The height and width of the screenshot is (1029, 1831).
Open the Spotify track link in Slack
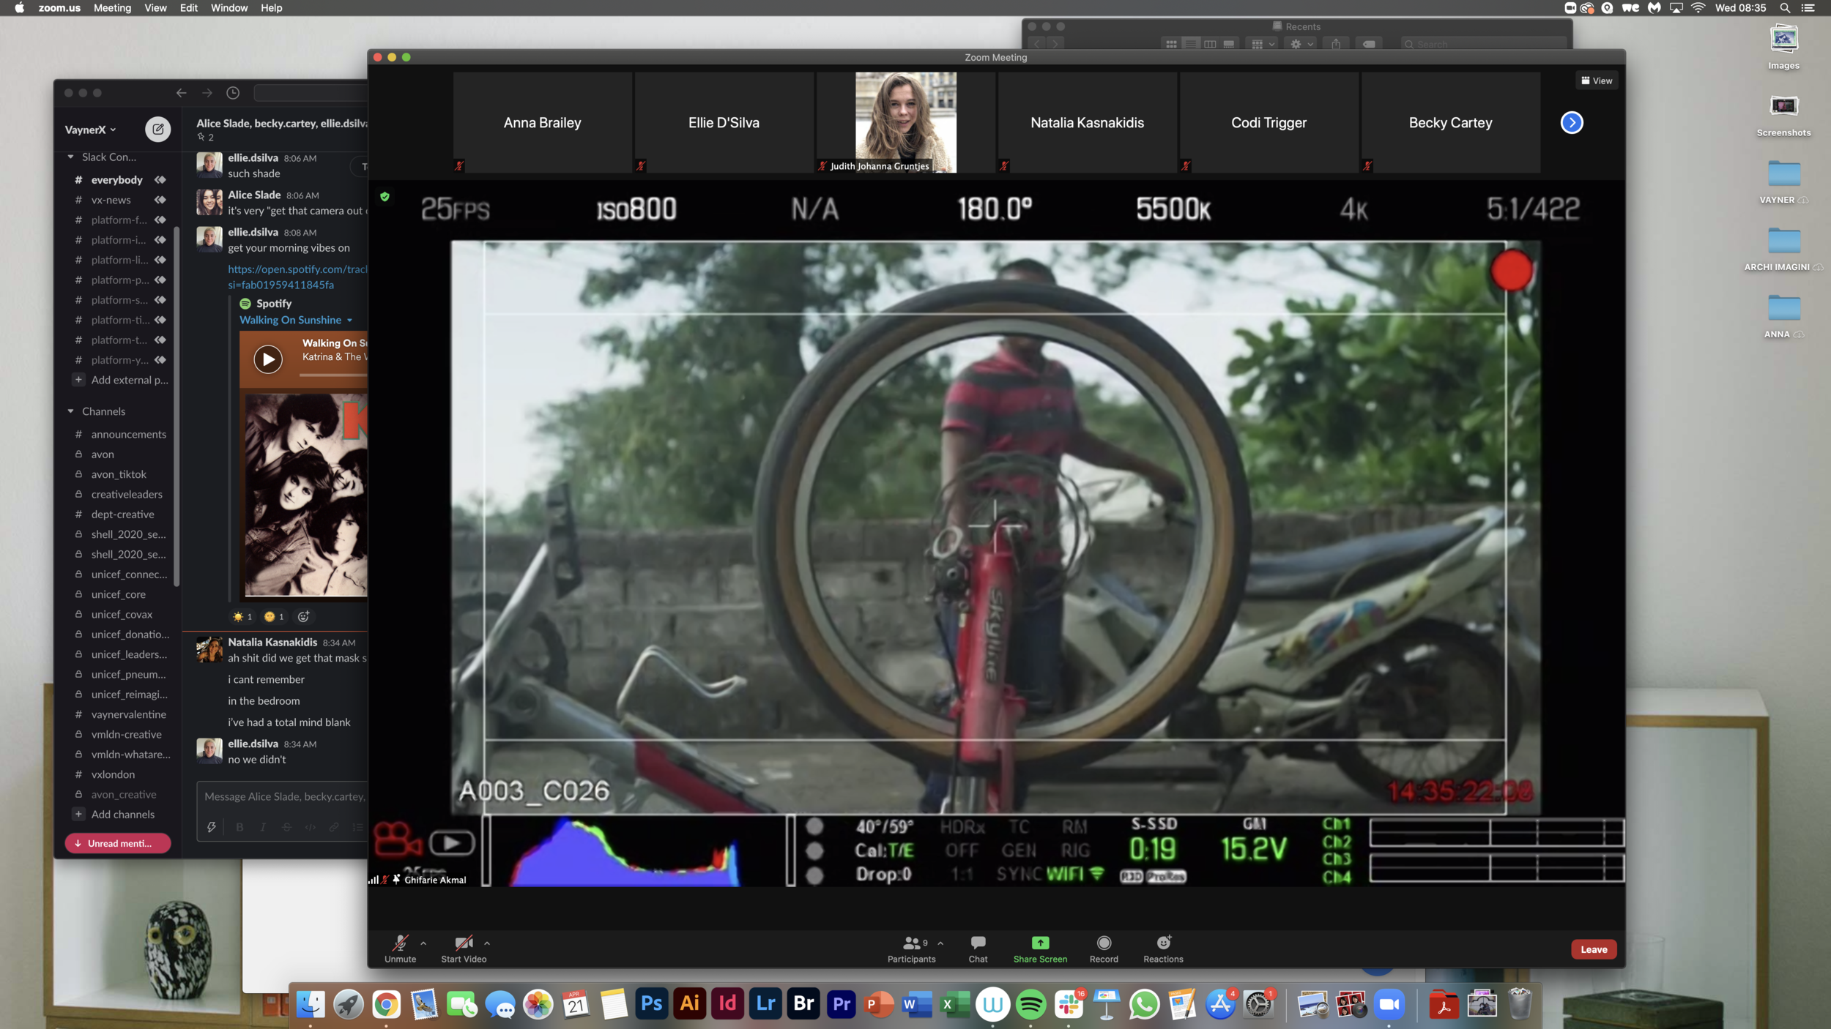pos(297,269)
